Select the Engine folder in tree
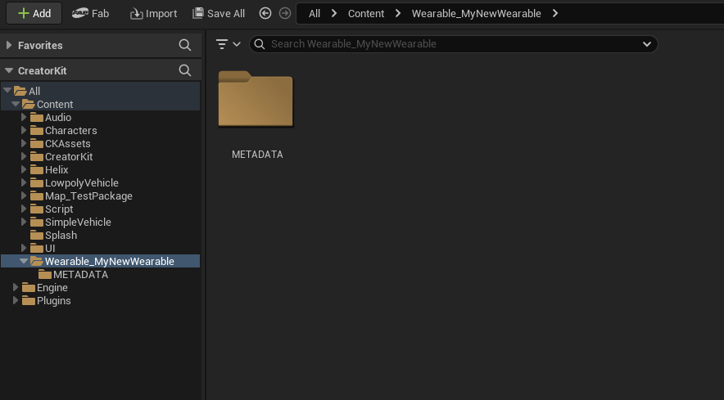This screenshot has height=400, width=724. 52,288
